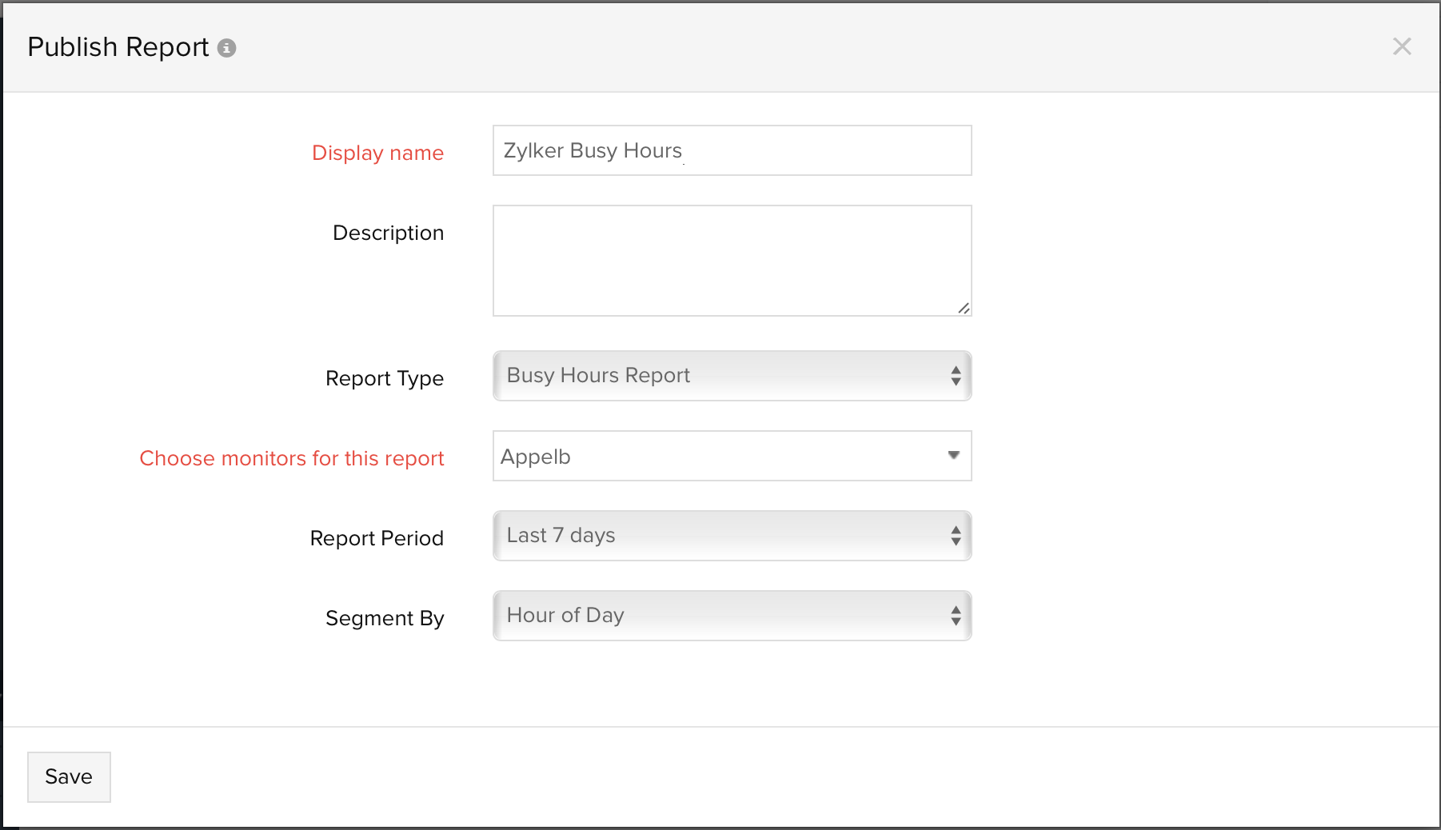
Task: Click the Choose monitors for this report label
Action: tap(291, 458)
